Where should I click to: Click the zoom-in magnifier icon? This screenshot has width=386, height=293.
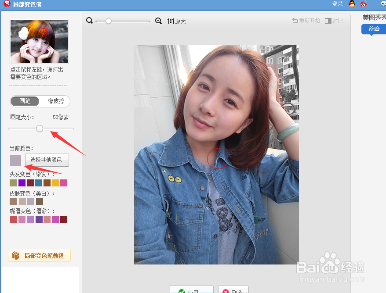tap(158, 21)
